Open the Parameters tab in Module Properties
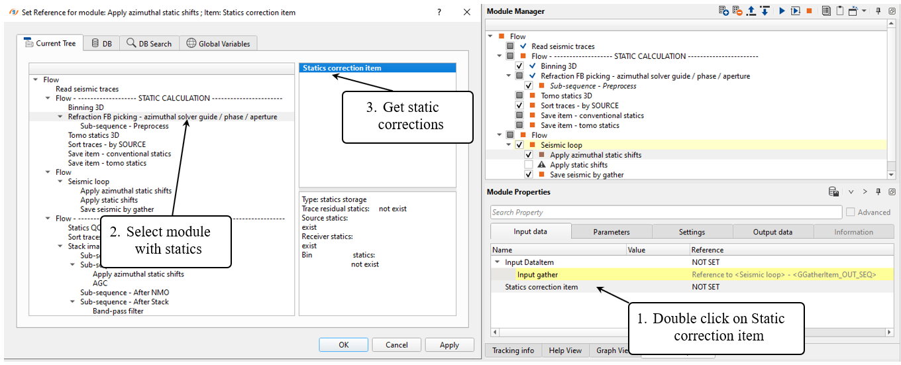Viewport: 901px width, 365px height. click(611, 232)
